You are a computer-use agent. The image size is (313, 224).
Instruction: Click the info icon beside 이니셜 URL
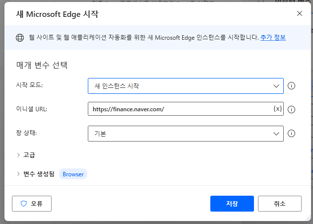point(291,109)
